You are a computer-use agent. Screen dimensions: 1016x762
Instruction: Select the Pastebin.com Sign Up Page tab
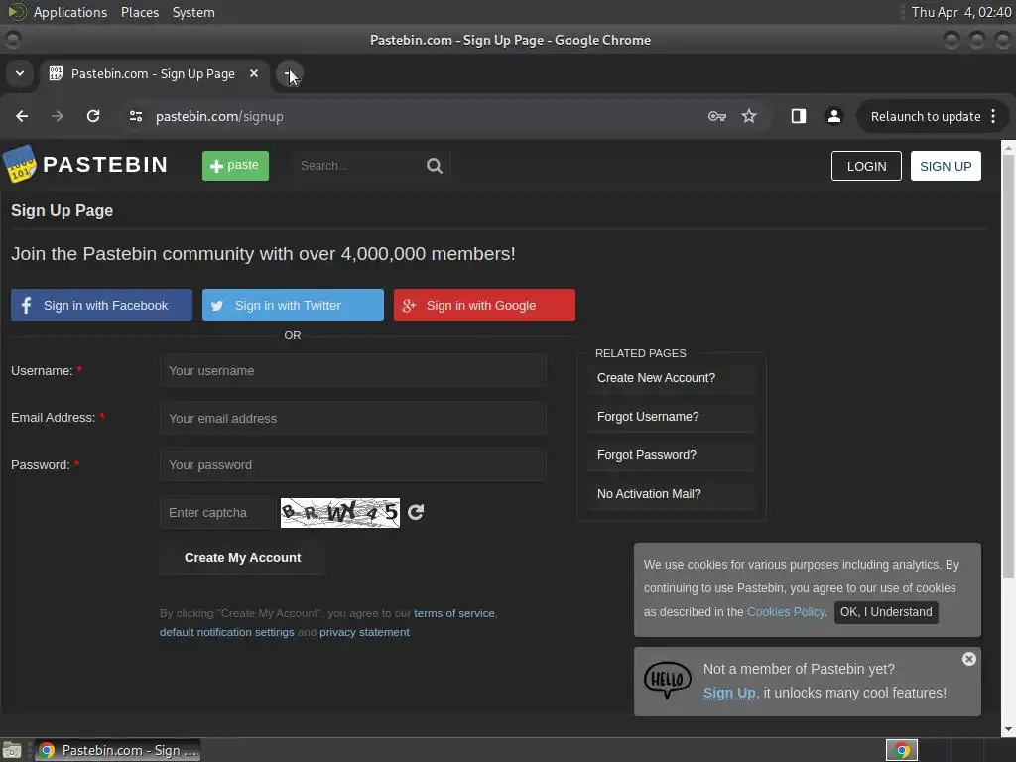154,73
